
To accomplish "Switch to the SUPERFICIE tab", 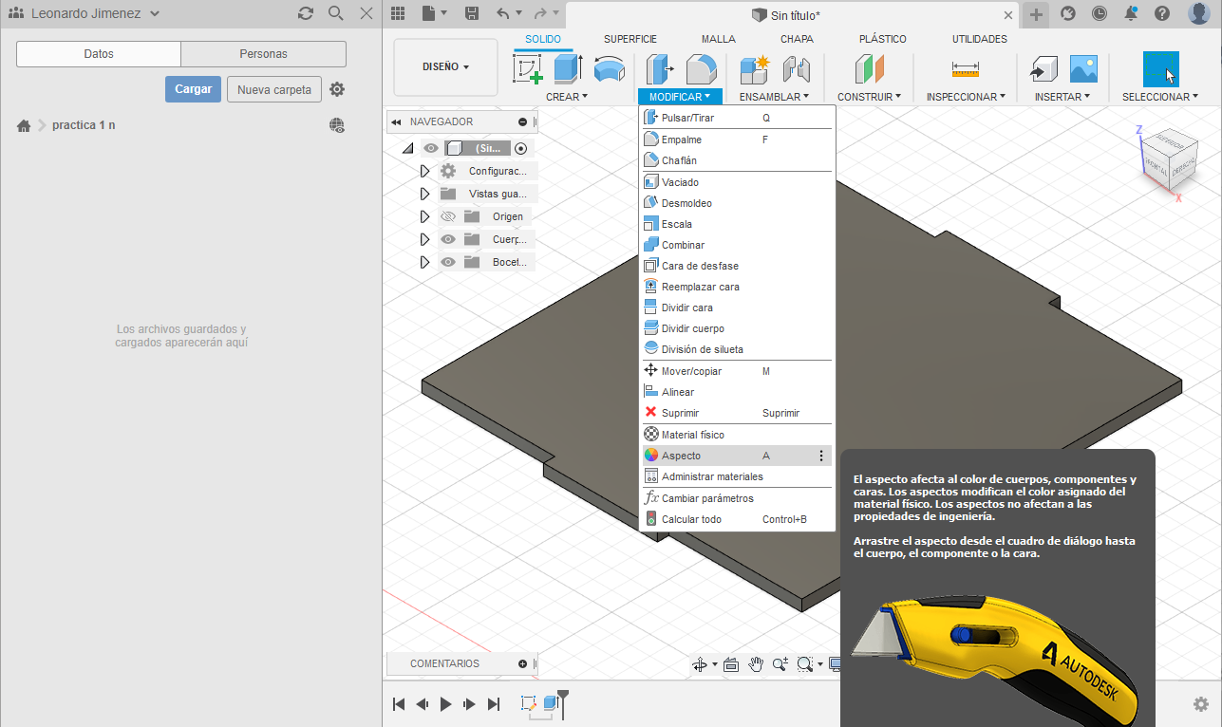I will pos(630,39).
